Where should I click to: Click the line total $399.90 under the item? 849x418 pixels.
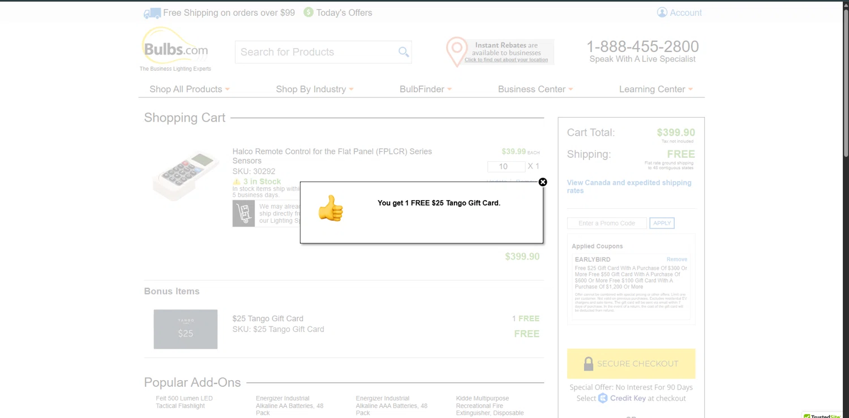coord(522,256)
